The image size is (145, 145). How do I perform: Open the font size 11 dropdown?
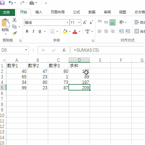coord(79,23)
